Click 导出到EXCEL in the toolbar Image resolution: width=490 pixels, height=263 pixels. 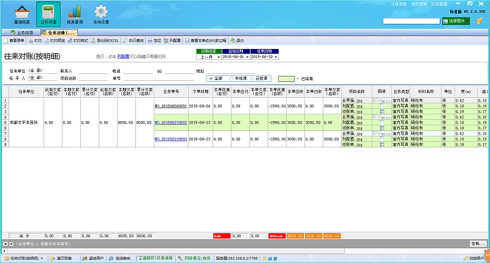tap(105, 40)
